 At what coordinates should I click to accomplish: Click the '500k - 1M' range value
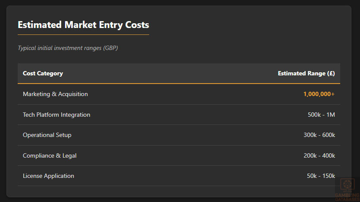[x=321, y=115]
